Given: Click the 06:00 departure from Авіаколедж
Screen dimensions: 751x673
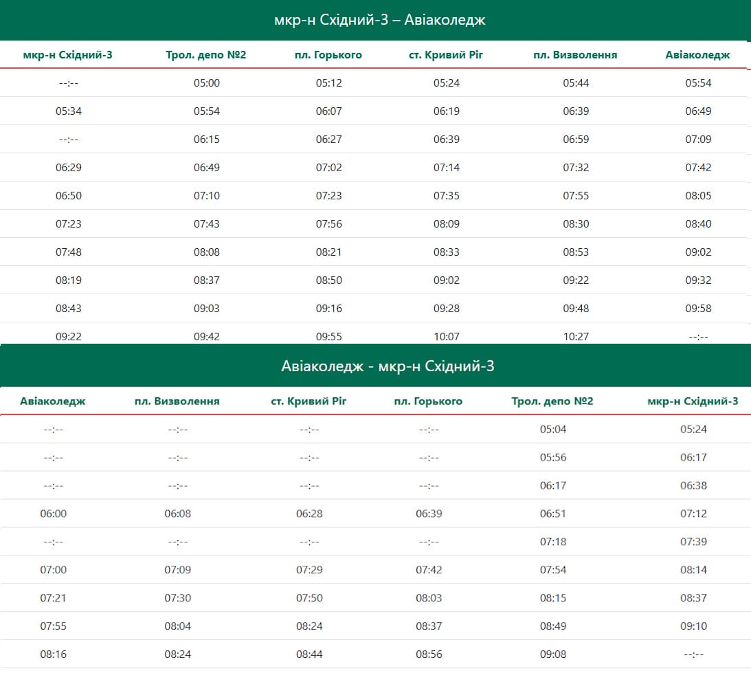Looking at the screenshot, I should click(53, 514).
